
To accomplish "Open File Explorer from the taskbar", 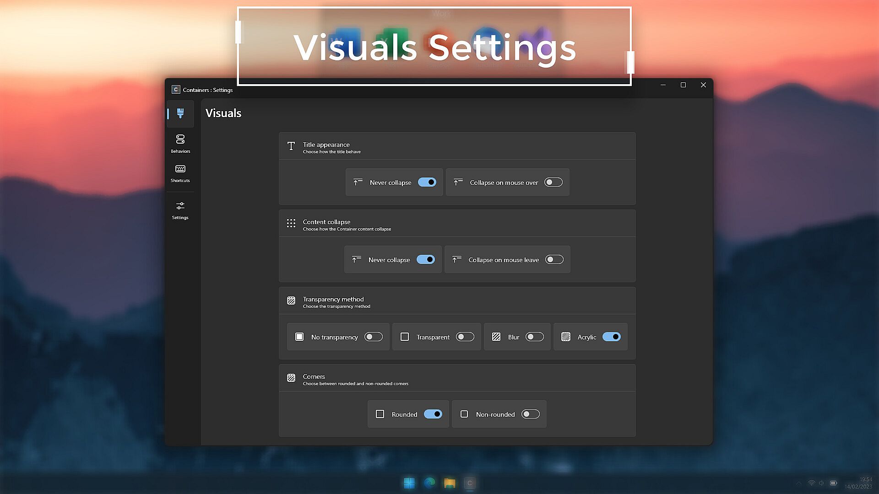I will tap(450, 483).
